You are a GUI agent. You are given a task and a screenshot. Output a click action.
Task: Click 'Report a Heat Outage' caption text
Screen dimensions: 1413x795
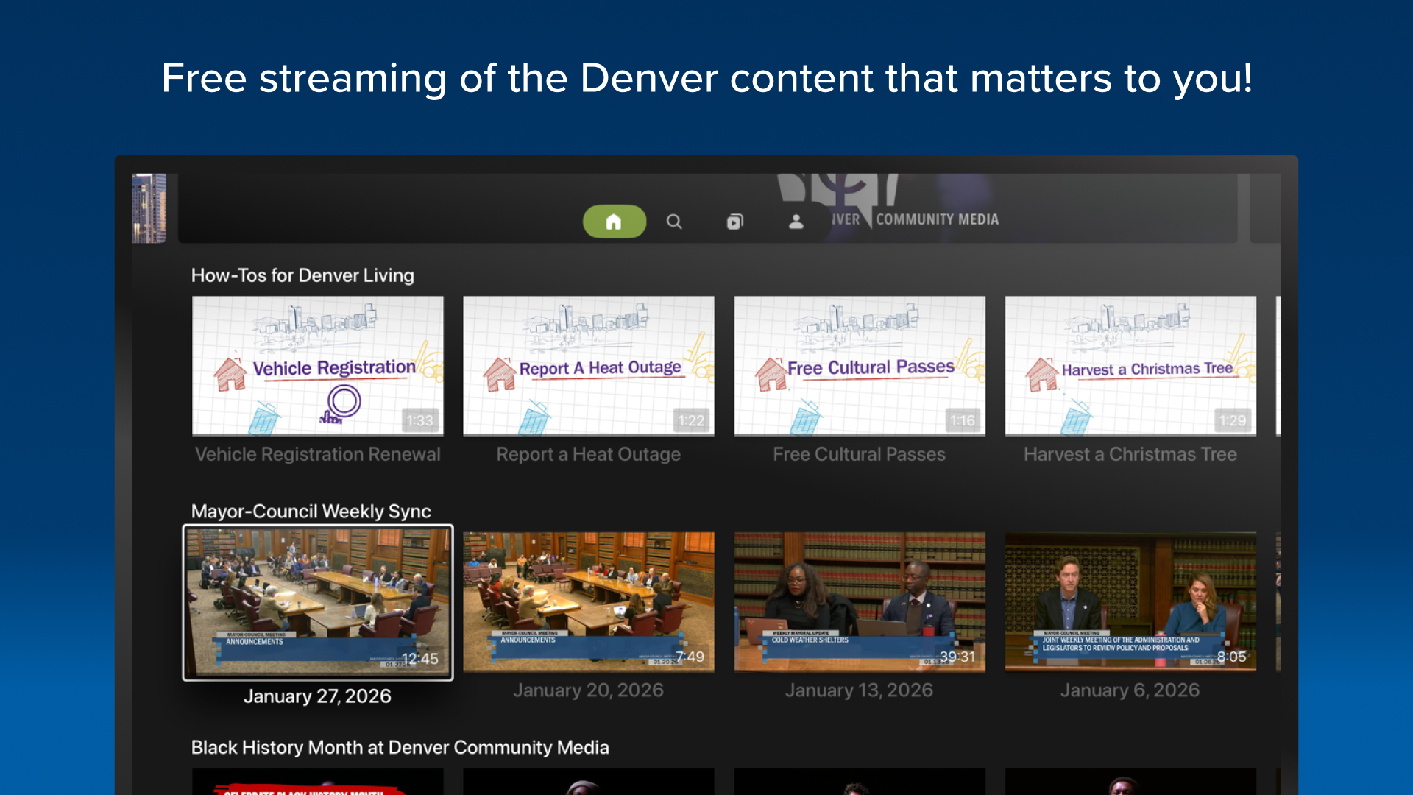(x=589, y=454)
